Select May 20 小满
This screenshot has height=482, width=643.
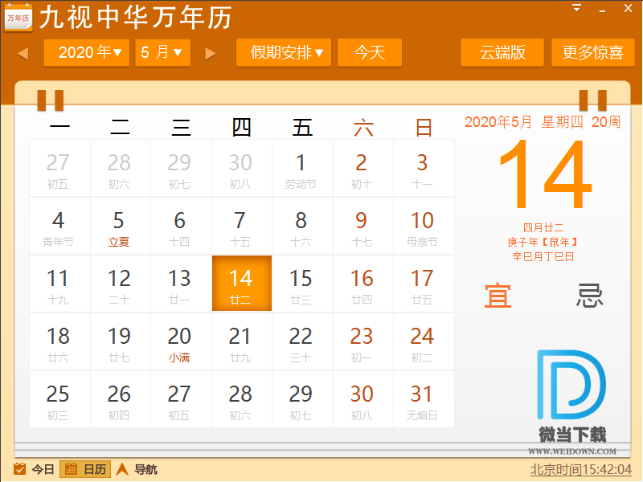[x=181, y=342]
